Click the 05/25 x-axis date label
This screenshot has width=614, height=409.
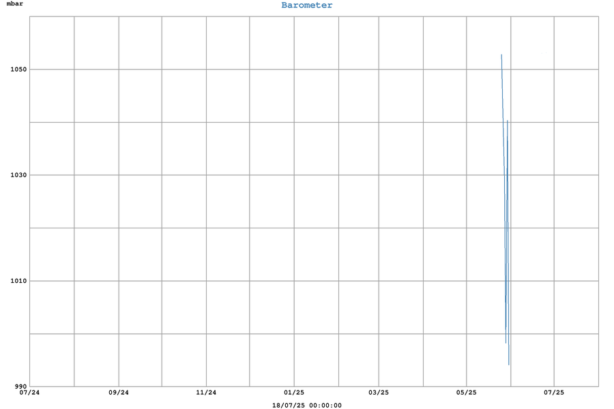(467, 393)
